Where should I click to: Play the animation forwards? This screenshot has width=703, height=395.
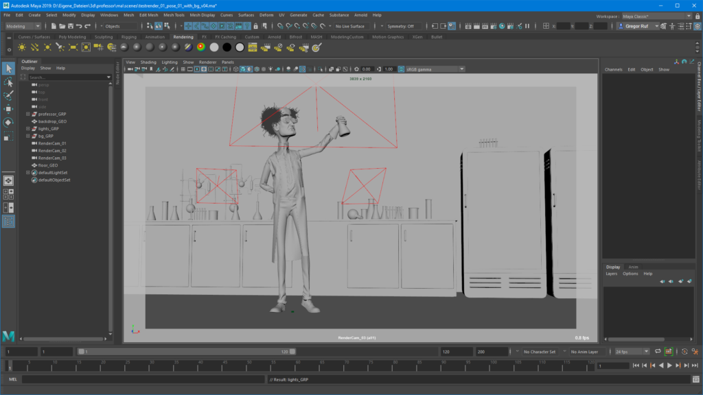pos(669,366)
